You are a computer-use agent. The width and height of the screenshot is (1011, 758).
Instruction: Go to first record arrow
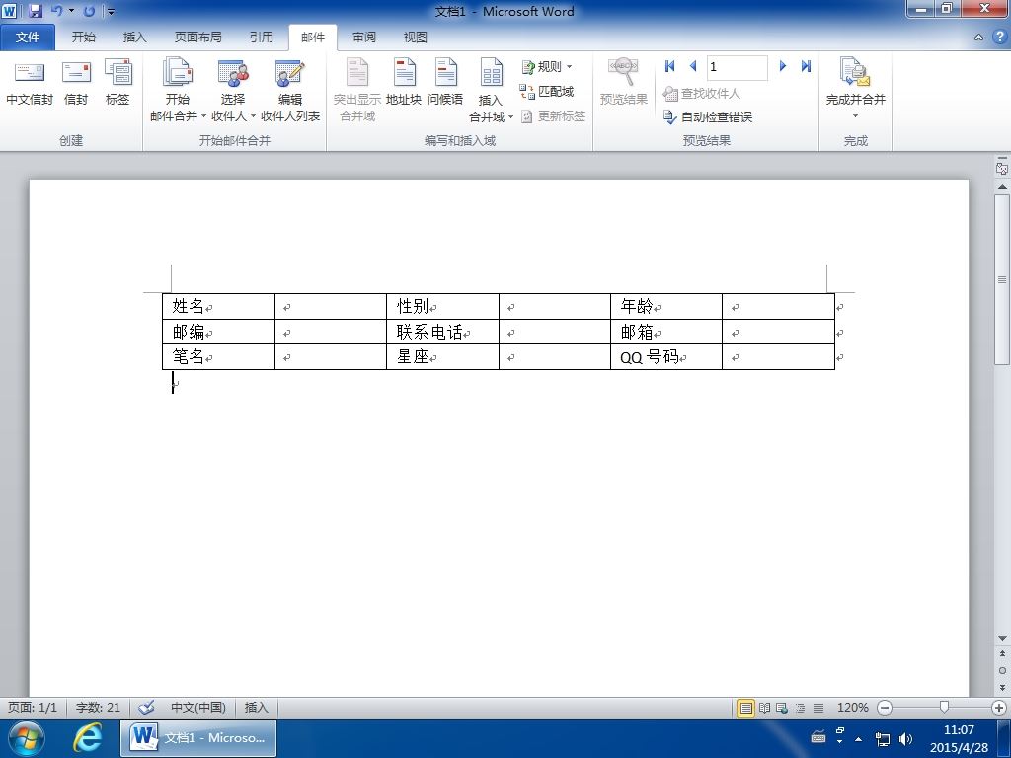pos(670,66)
